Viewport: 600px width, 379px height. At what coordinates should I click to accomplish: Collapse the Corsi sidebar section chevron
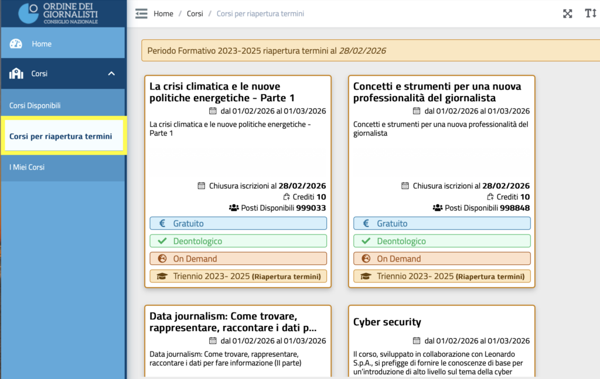click(x=111, y=74)
